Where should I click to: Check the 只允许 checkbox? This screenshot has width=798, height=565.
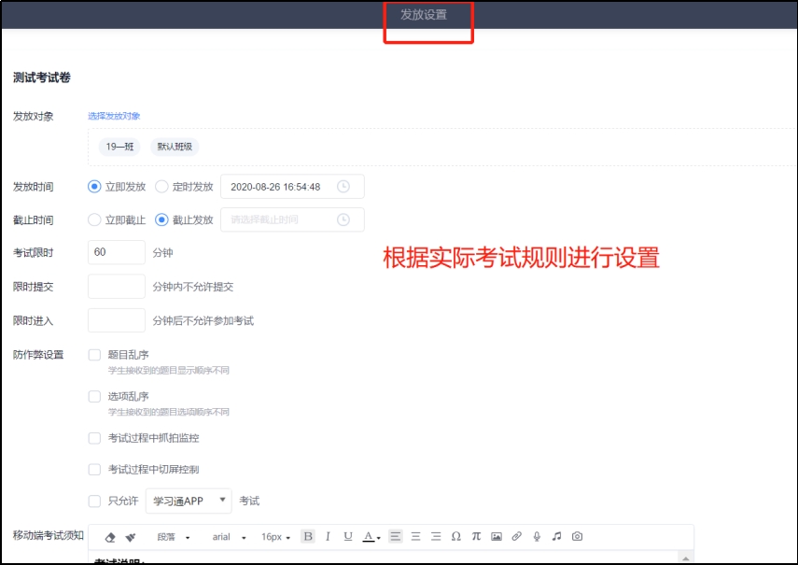coord(94,501)
